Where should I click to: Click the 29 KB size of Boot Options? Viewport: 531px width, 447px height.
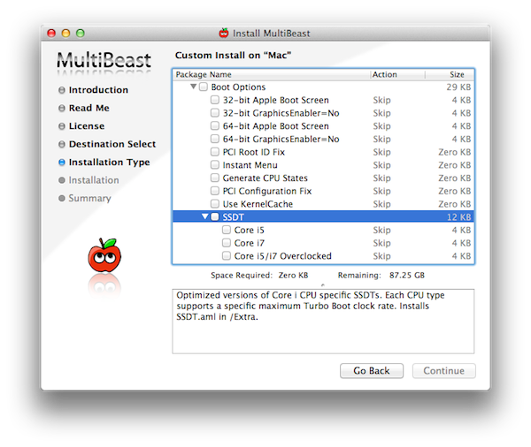[x=458, y=87]
